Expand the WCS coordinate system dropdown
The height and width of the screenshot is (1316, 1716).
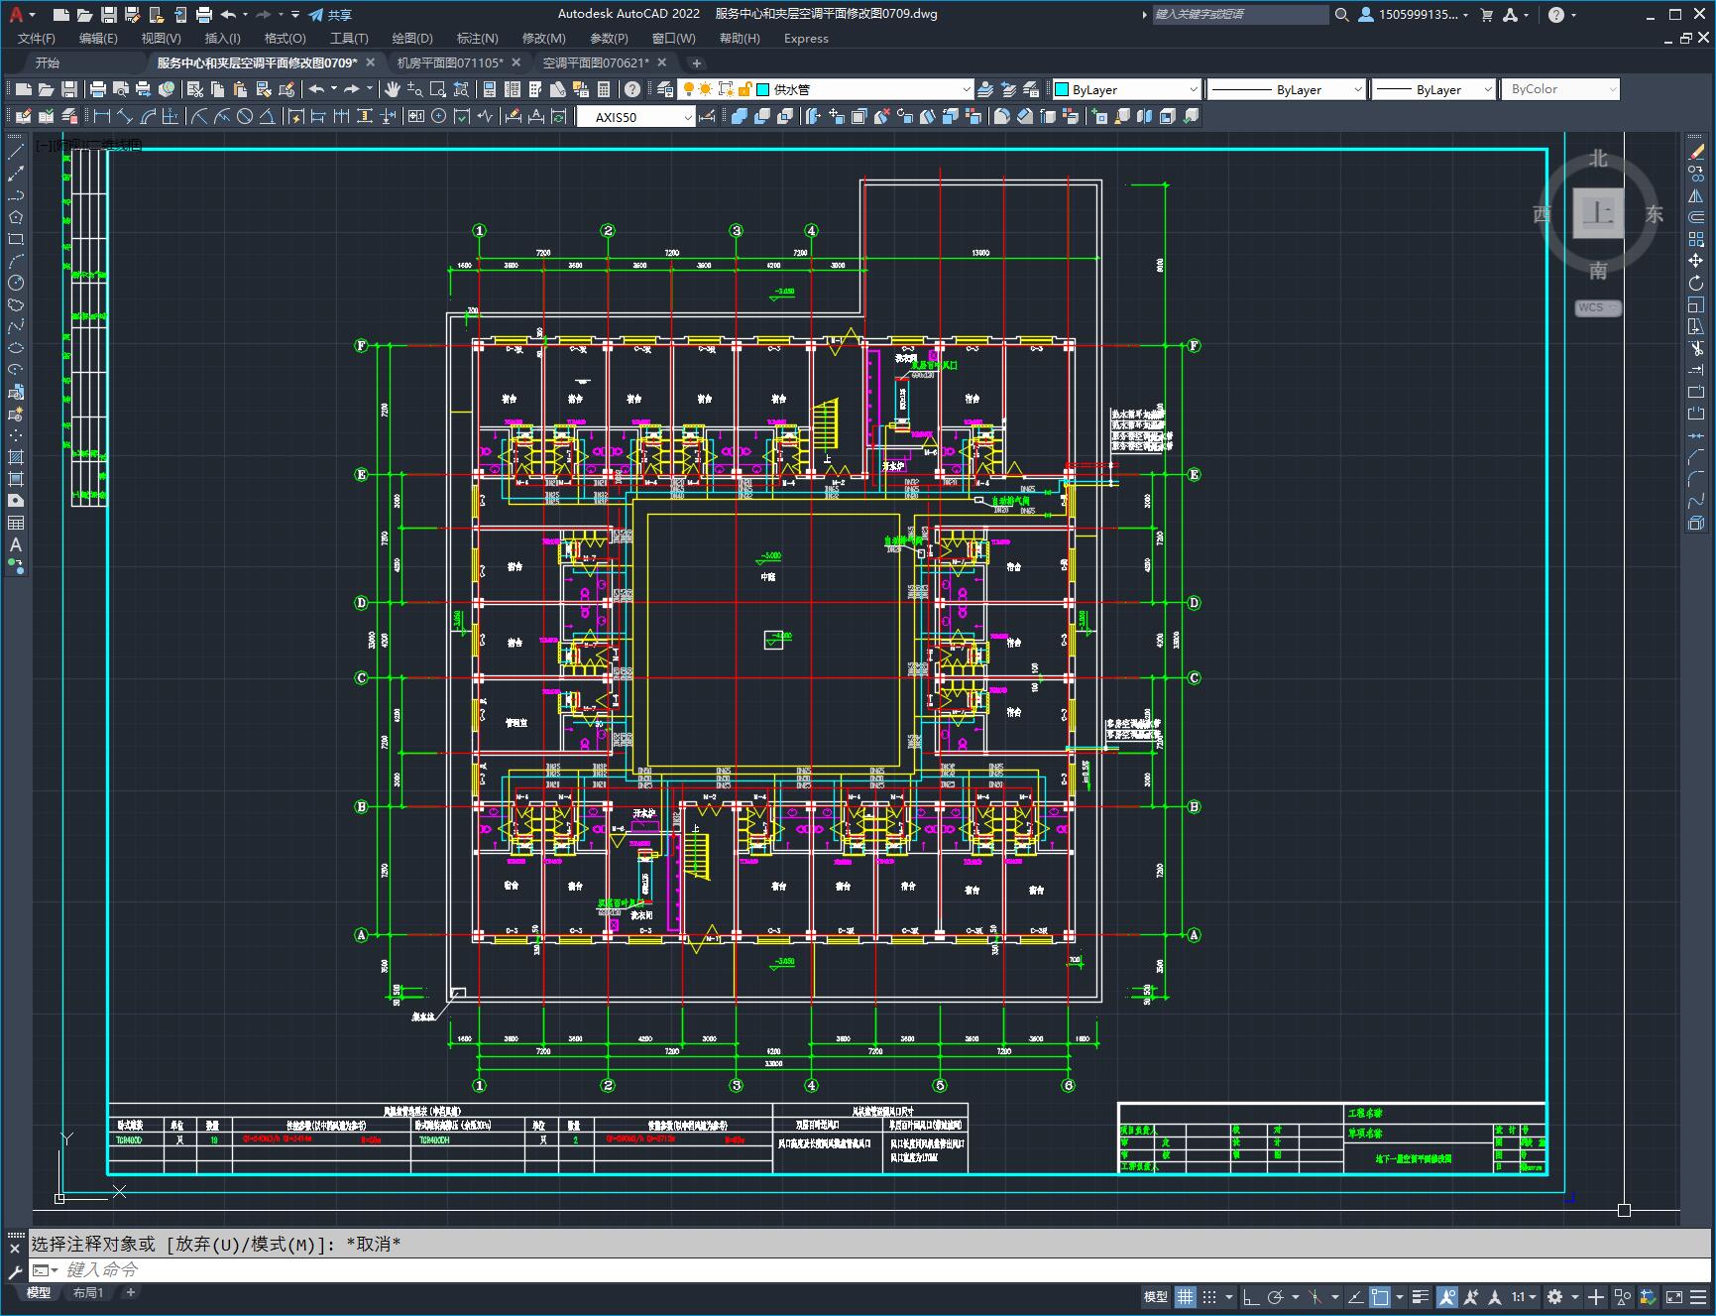click(1598, 307)
